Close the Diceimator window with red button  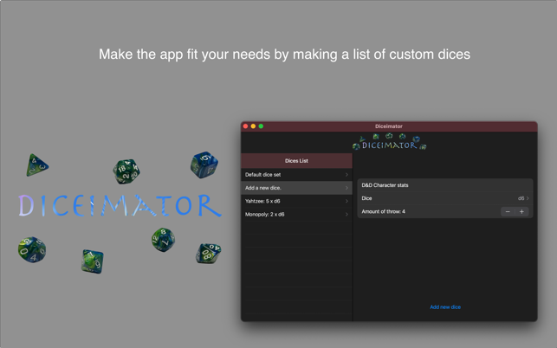(245, 126)
